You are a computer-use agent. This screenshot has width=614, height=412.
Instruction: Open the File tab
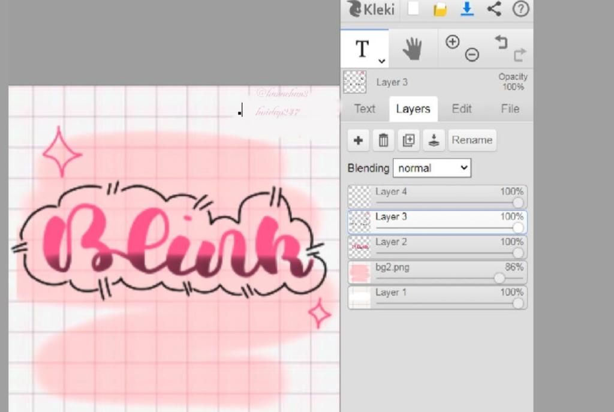(x=510, y=109)
